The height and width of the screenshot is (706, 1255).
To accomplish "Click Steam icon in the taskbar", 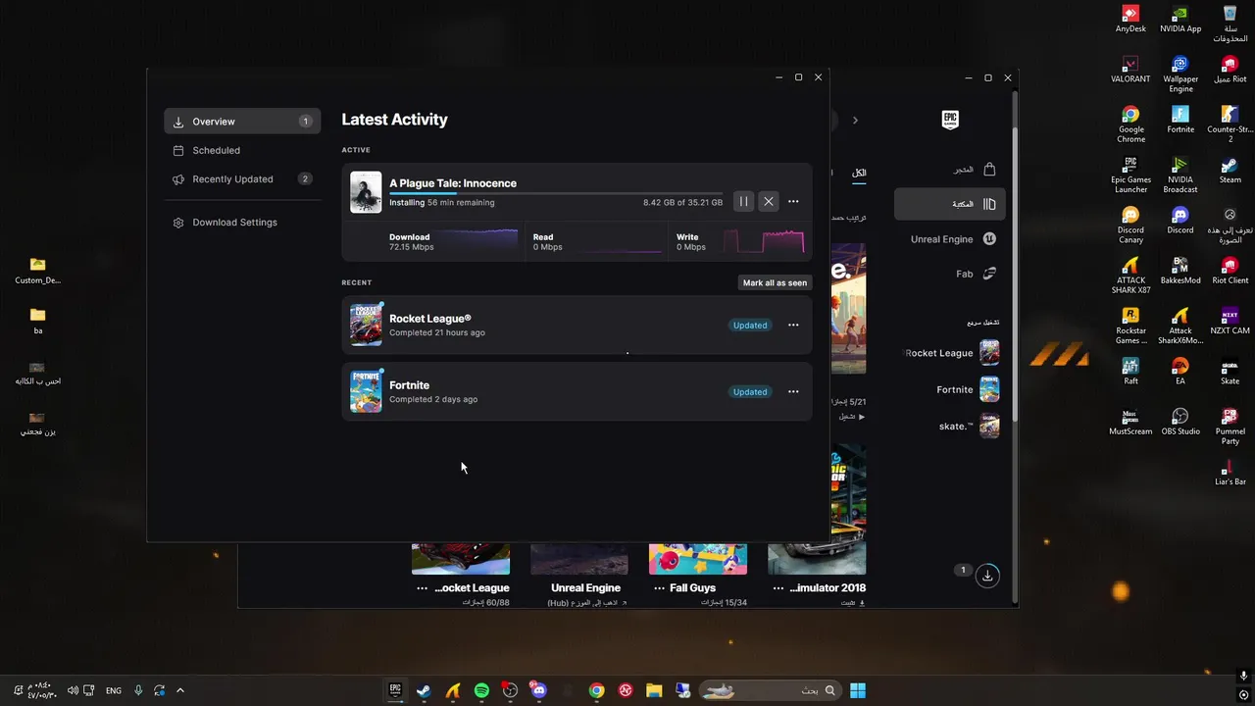I will pos(424,690).
